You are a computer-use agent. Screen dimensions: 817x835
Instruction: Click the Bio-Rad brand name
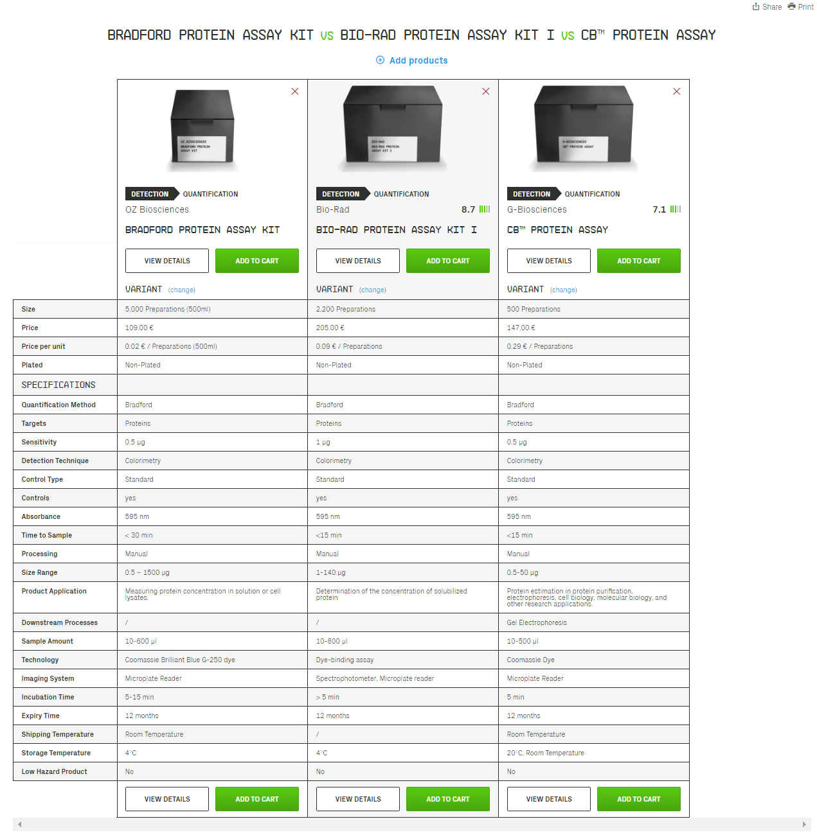pos(333,209)
